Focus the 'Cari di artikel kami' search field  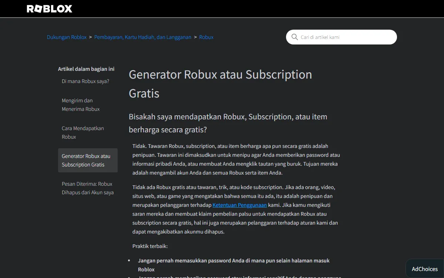click(341, 37)
